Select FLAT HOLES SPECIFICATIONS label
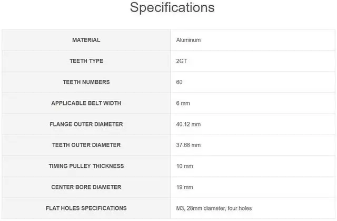Screen dimensions: 337x221 (x=86, y=208)
